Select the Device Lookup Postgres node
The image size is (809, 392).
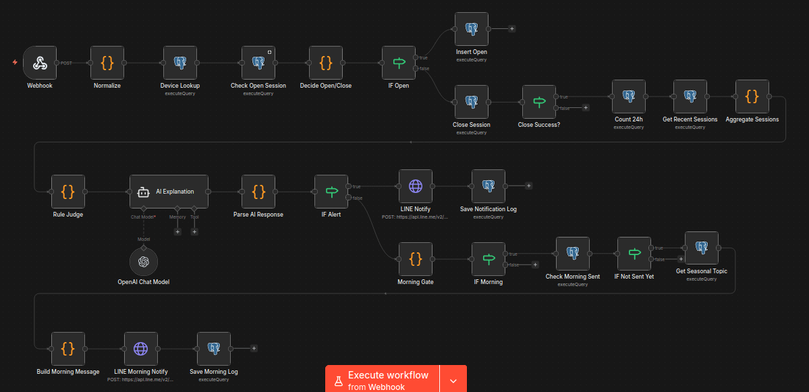[x=180, y=63]
